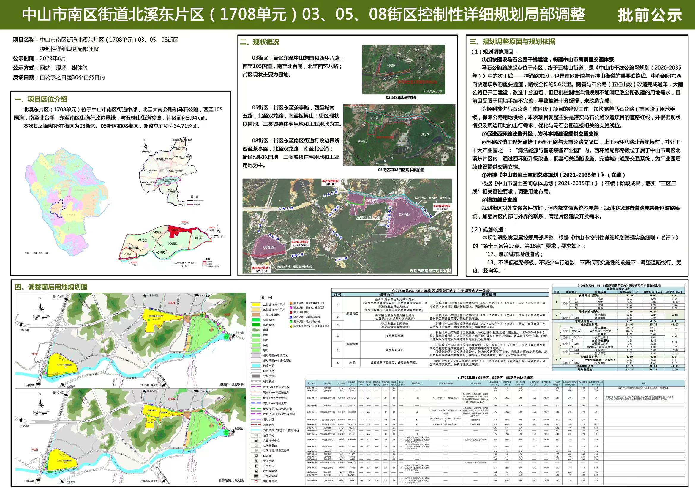Click magenta marker 2 新增城乡建设用地 in legend
The height and width of the screenshot is (492, 695).
tap(291, 307)
